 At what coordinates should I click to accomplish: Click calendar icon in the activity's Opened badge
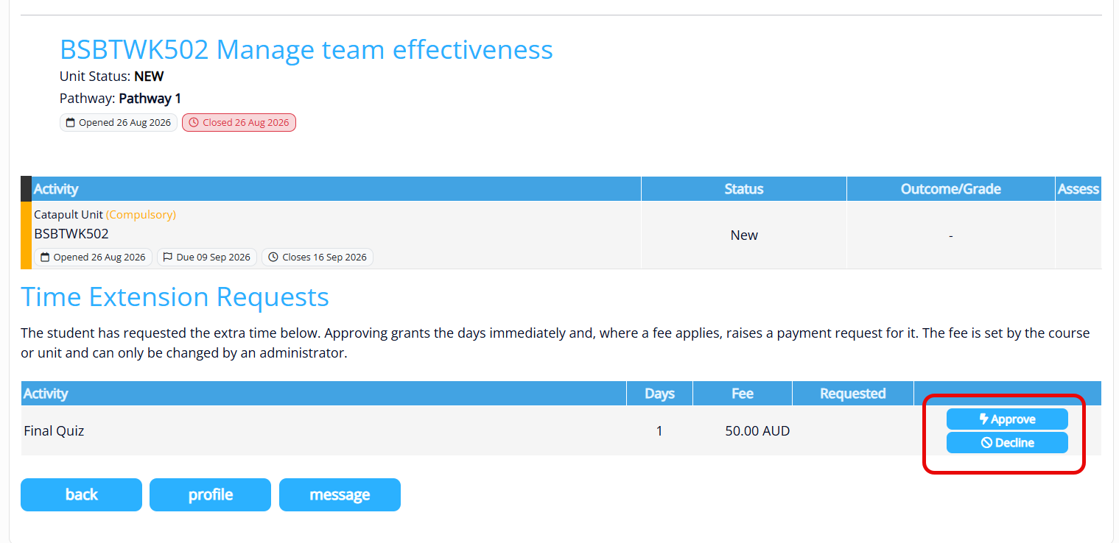tap(45, 258)
